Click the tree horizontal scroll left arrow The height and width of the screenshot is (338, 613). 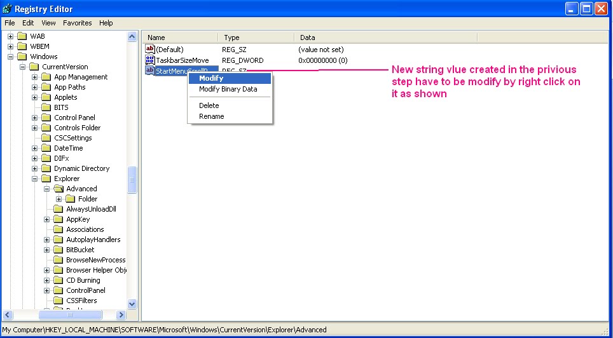pos(8,314)
